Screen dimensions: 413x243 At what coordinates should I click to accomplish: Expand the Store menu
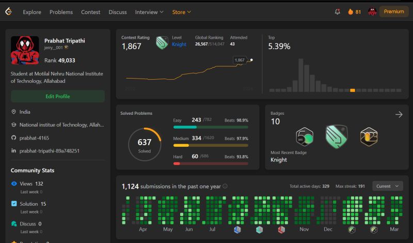tap(182, 12)
